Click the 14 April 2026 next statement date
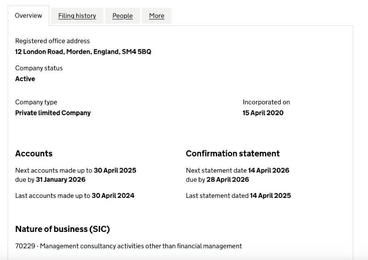368x260 pixels. (268, 170)
